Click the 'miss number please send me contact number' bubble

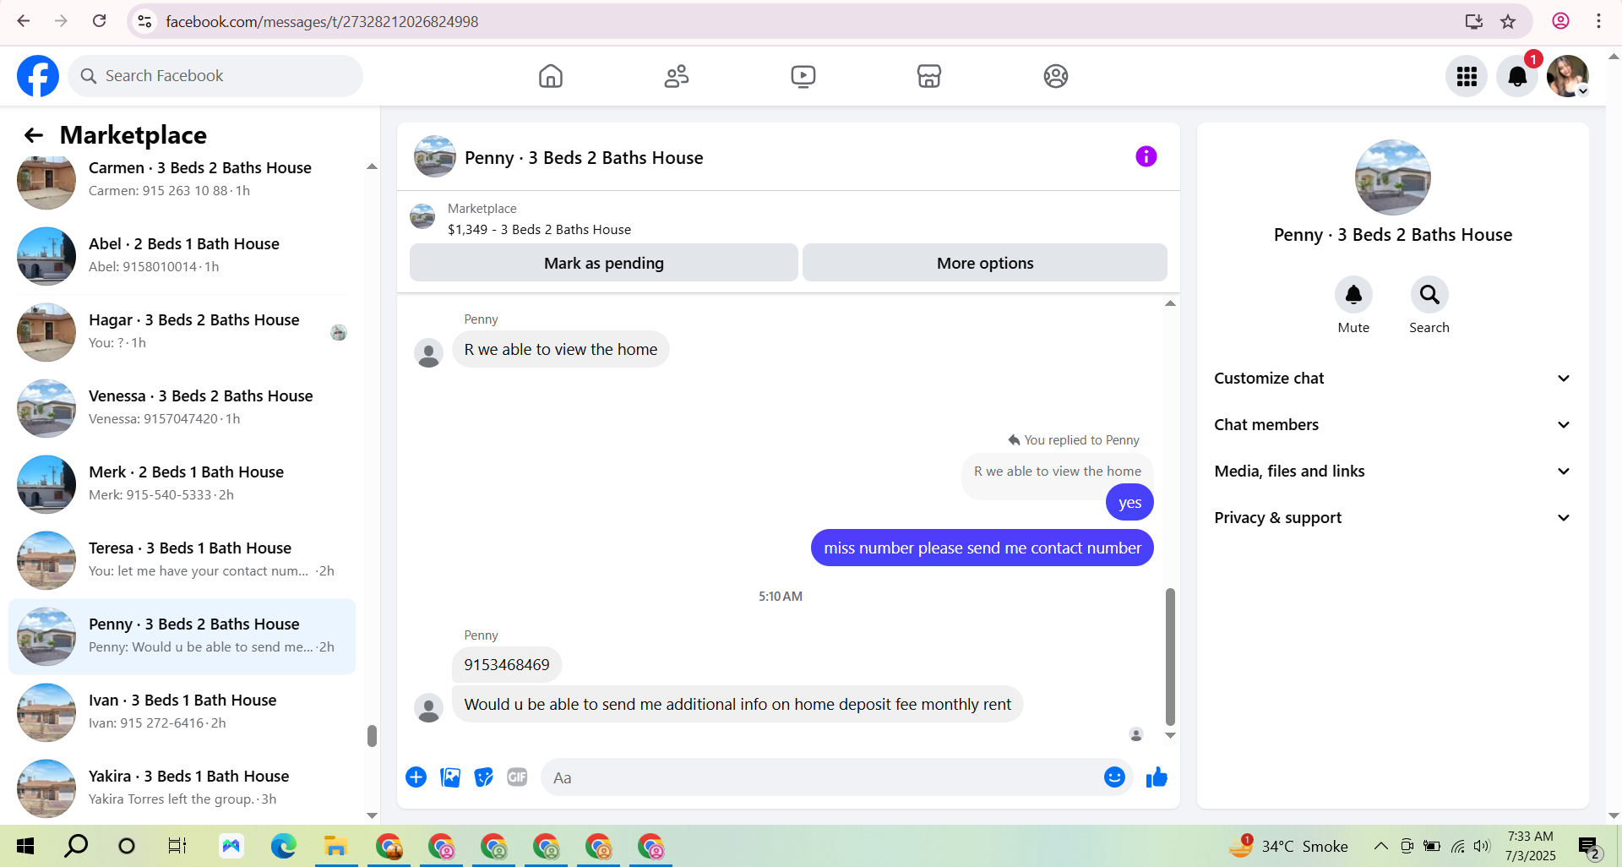(982, 548)
